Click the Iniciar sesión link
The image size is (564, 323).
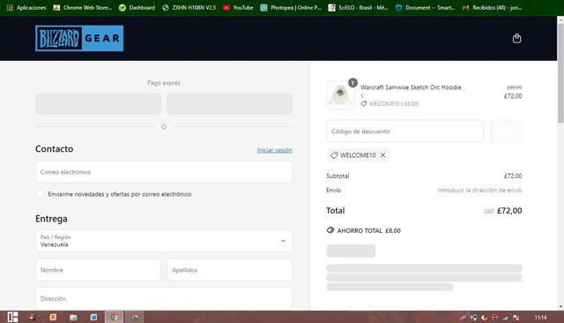click(x=274, y=150)
